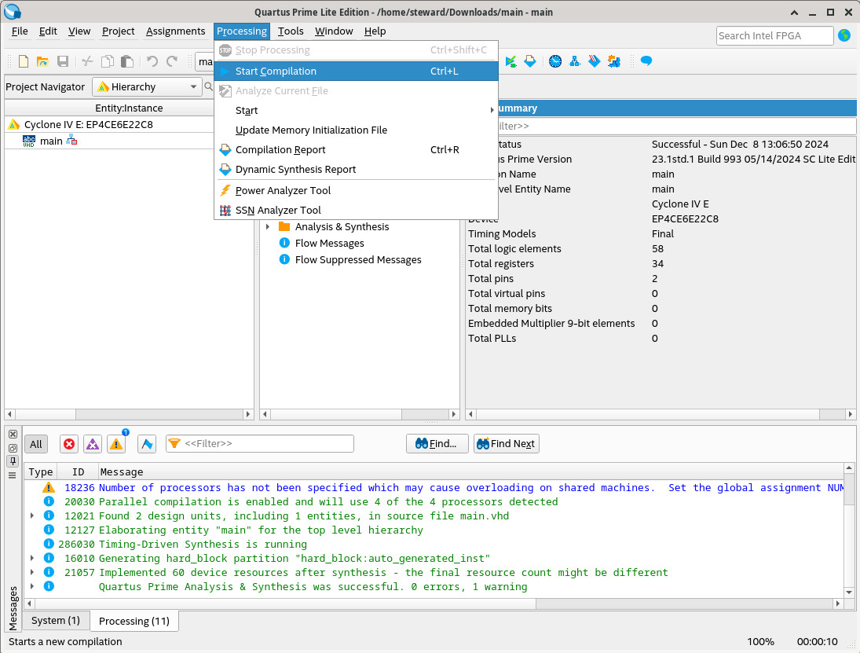Expand message 12021 Found 2 design units
The height and width of the screenshot is (653, 860).
[x=32, y=515]
